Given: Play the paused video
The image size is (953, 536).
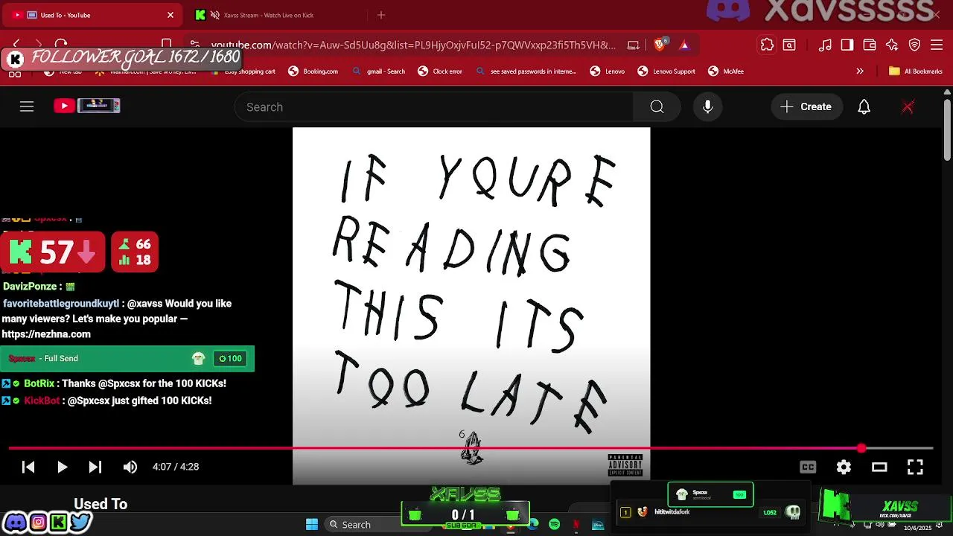Looking at the screenshot, I should pyautogui.click(x=62, y=467).
